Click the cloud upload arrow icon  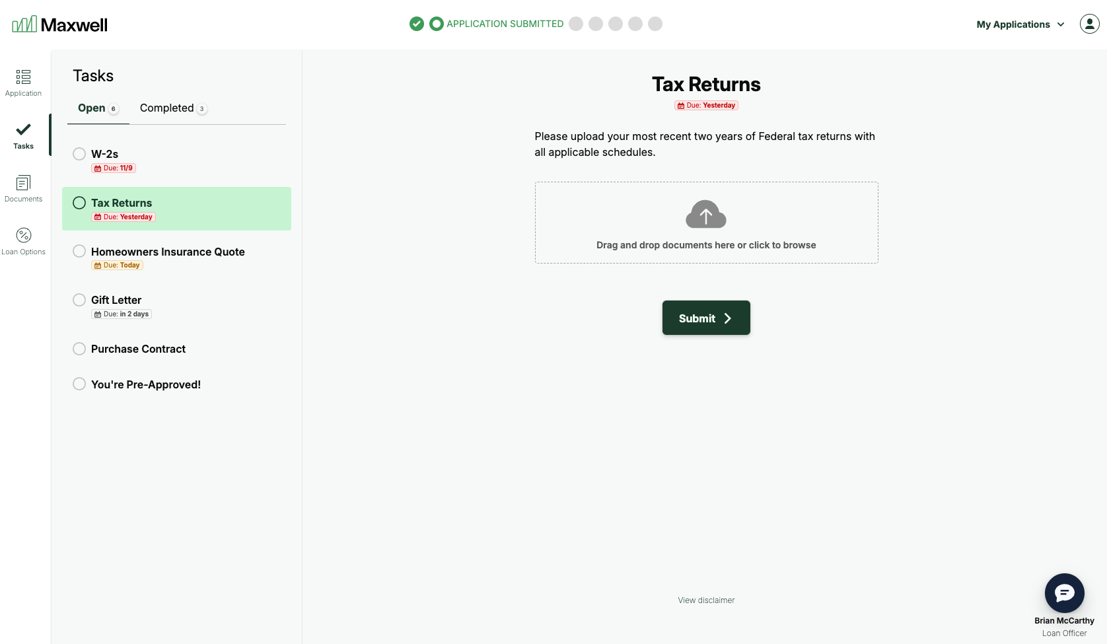pos(706,215)
